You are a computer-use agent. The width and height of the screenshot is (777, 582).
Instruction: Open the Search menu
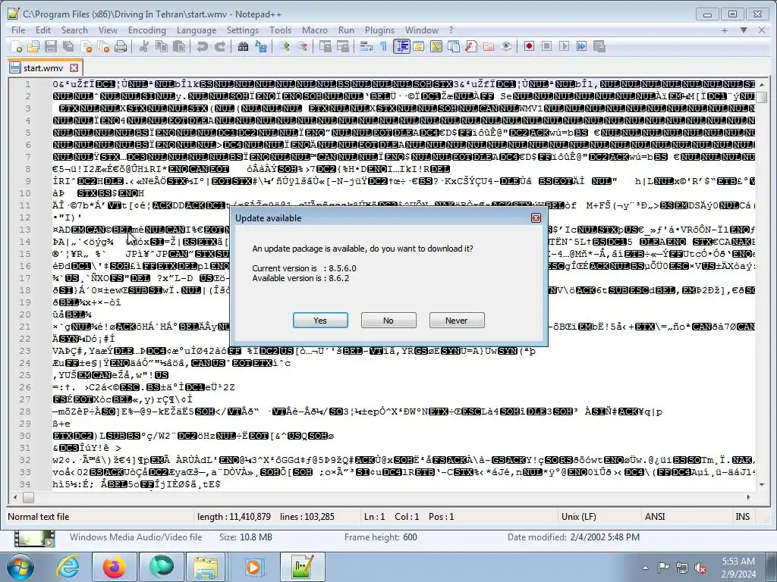pos(74,30)
